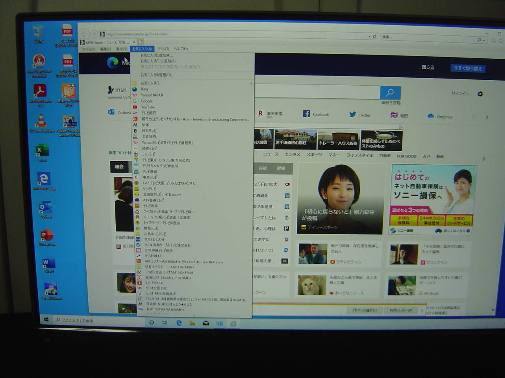Open YouTube from the favorites list
This screenshot has width=505, height=378.
(148, 107)
